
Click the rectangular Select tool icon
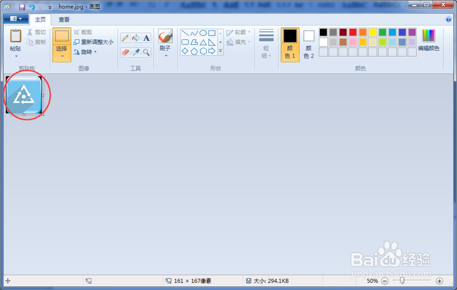click(x=62, y=36)
